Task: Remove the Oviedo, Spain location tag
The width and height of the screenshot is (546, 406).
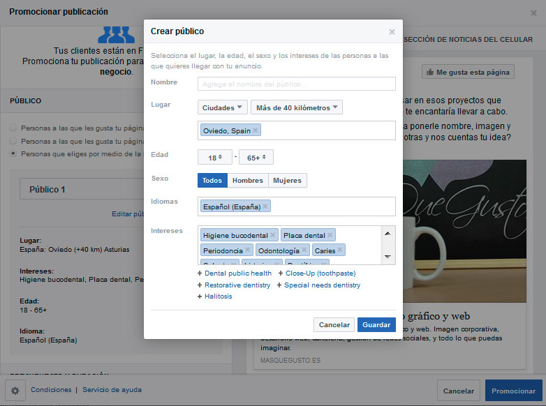Action: pos(256,130)
